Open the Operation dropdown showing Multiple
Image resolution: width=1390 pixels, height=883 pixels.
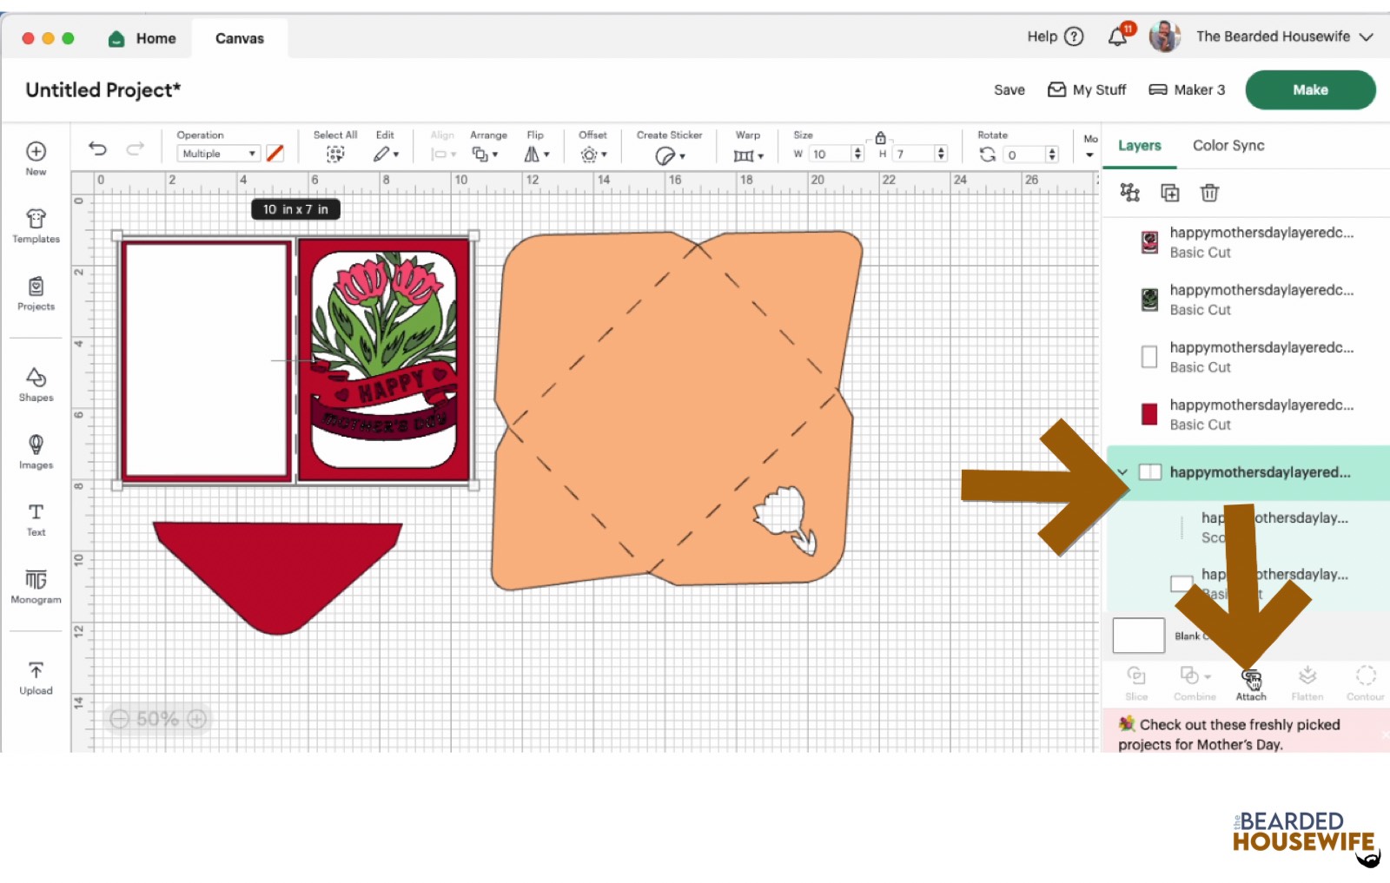(218, 154)
